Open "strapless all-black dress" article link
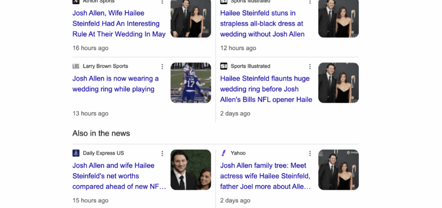The image size is (442, 208). tap(262, 23)
